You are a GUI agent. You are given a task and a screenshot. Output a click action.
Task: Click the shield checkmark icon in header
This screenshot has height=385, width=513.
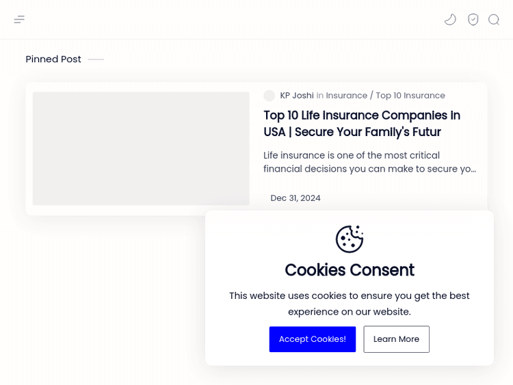tap(473, 20)
